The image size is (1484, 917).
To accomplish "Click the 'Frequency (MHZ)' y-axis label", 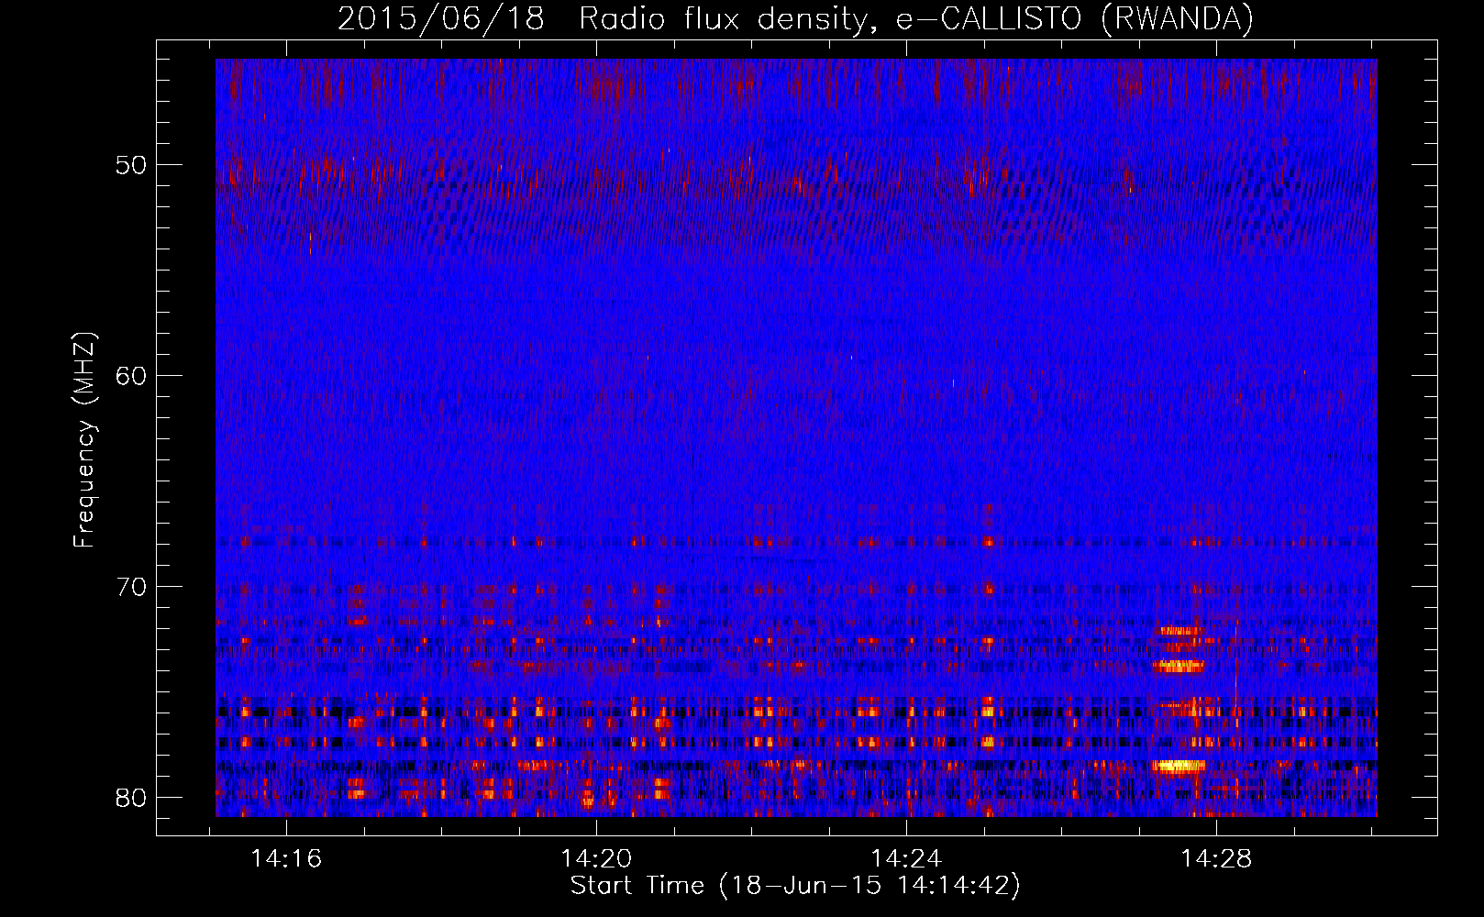I will point(84,440).
